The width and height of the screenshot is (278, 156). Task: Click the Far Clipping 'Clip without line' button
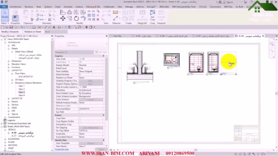91,128
